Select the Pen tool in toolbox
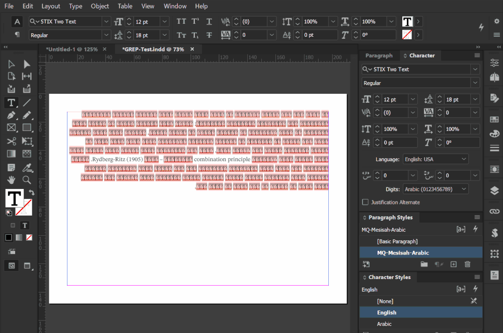The width and height of the screenshot is (503, 333). click(11, 115)
